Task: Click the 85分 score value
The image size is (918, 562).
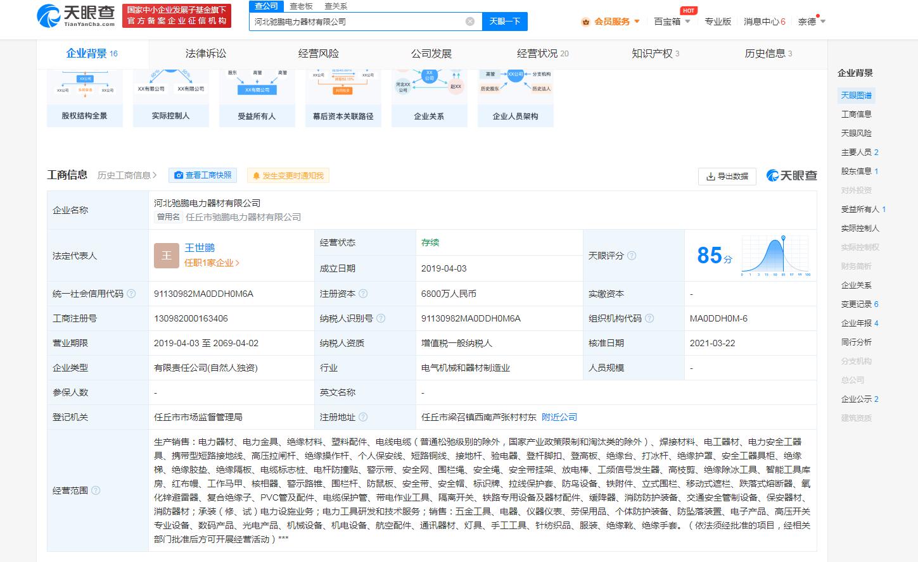Action: point(714,256)
